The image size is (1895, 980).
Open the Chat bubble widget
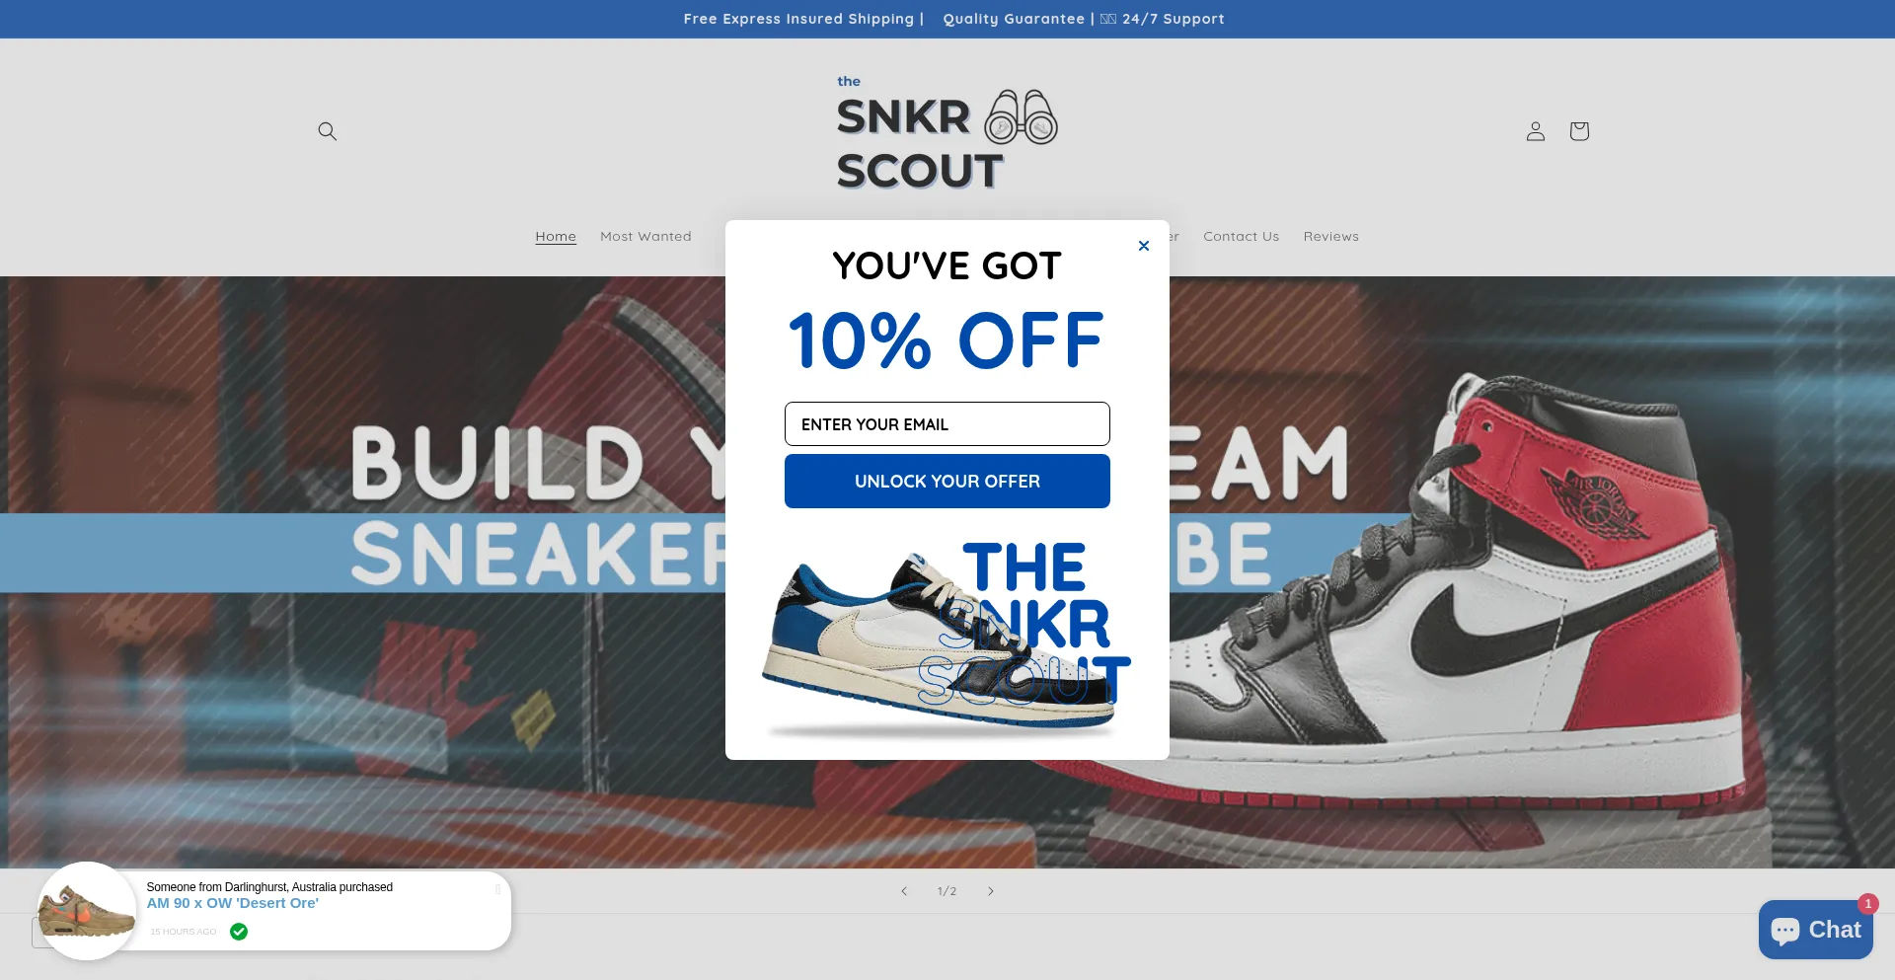[x=1815, y=930]
